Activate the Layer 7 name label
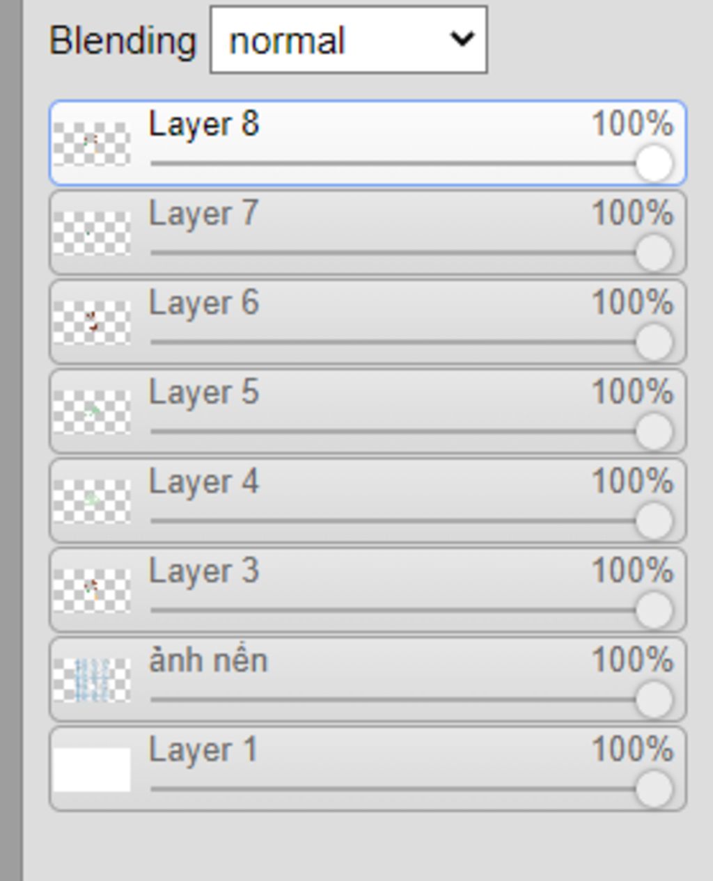Screen dimensions: 713x881 [203, 214]
